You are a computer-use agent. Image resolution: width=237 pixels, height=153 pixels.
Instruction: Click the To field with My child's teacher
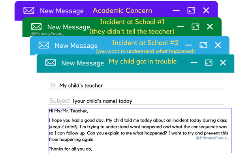135,86
